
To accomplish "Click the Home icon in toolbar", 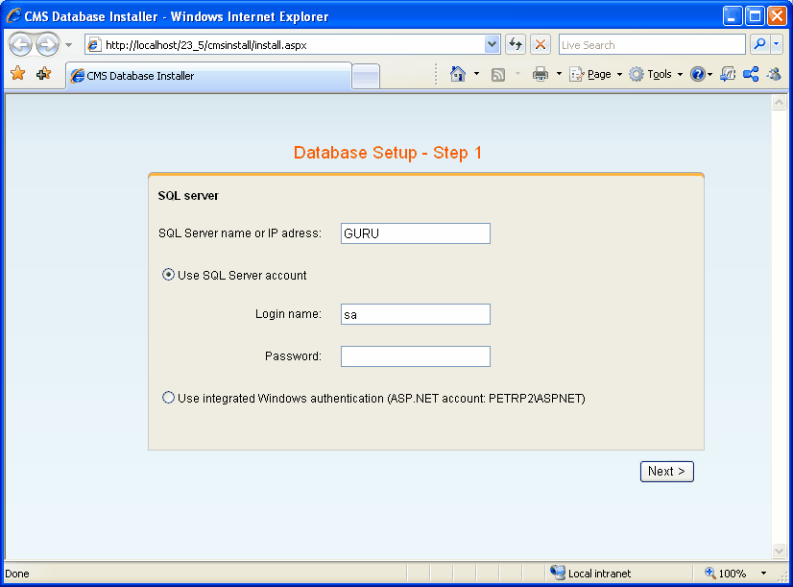I will pyautogui.click(x=458, y=74).
